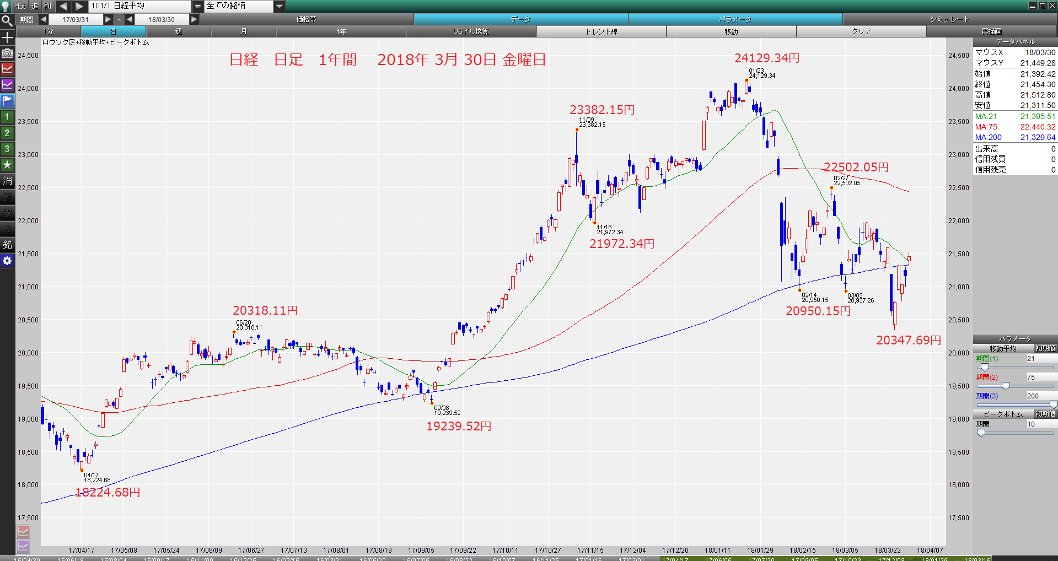Click the bottom purple chart icon
Viewport: 1058px width, 561px height.
tap(23, 547)
